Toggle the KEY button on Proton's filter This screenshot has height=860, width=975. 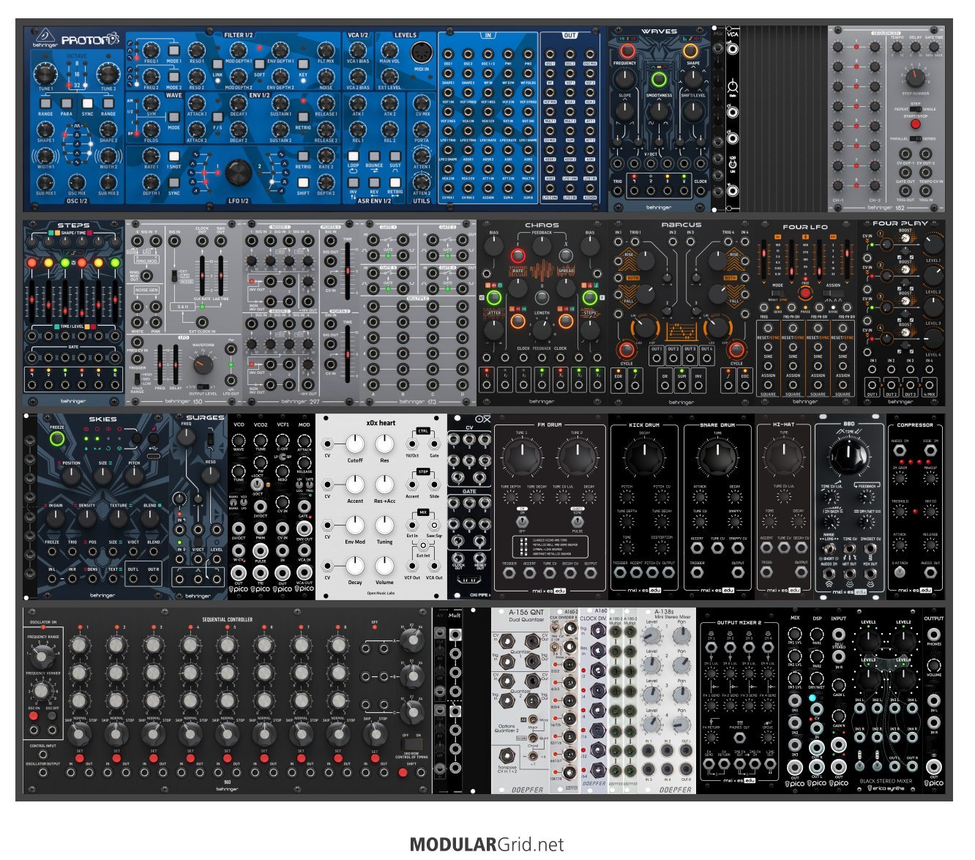click(x=303, y=66)
